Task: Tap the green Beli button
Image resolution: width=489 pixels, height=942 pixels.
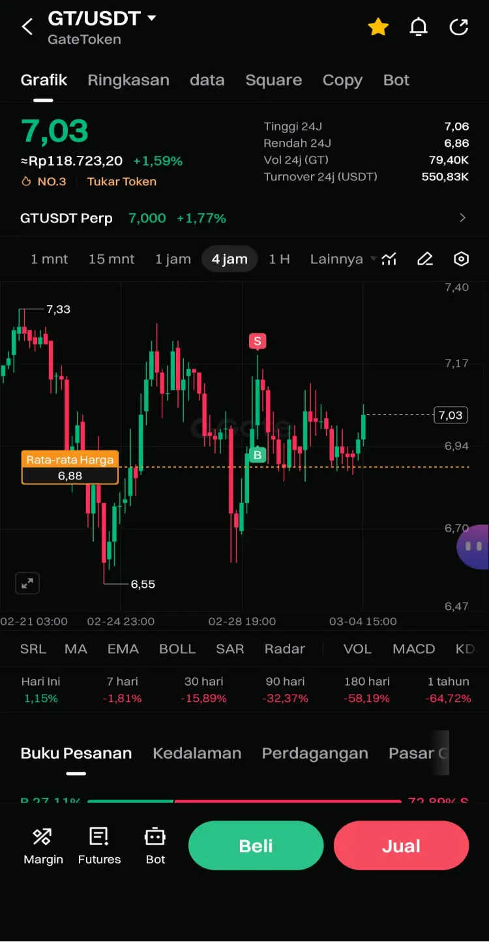Action: tap(256, 845)
